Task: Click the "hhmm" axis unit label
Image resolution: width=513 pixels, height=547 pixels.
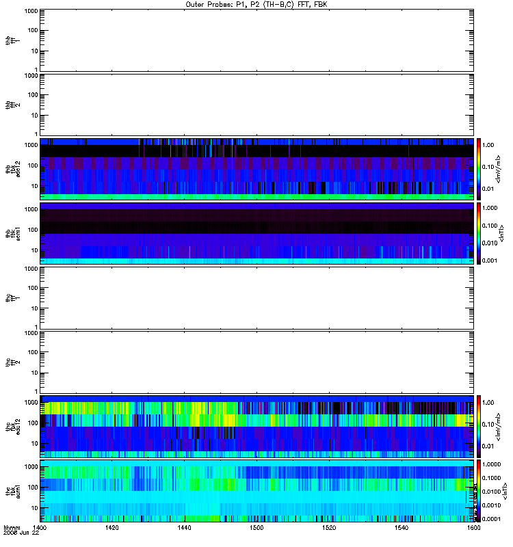Action: [12, 527]
